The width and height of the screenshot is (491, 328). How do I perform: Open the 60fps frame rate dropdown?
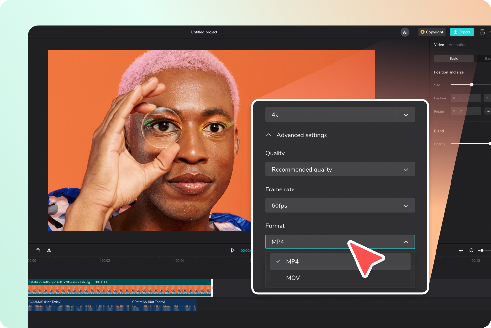[340, 205]
